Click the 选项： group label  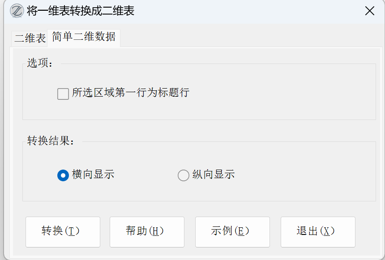40,64
